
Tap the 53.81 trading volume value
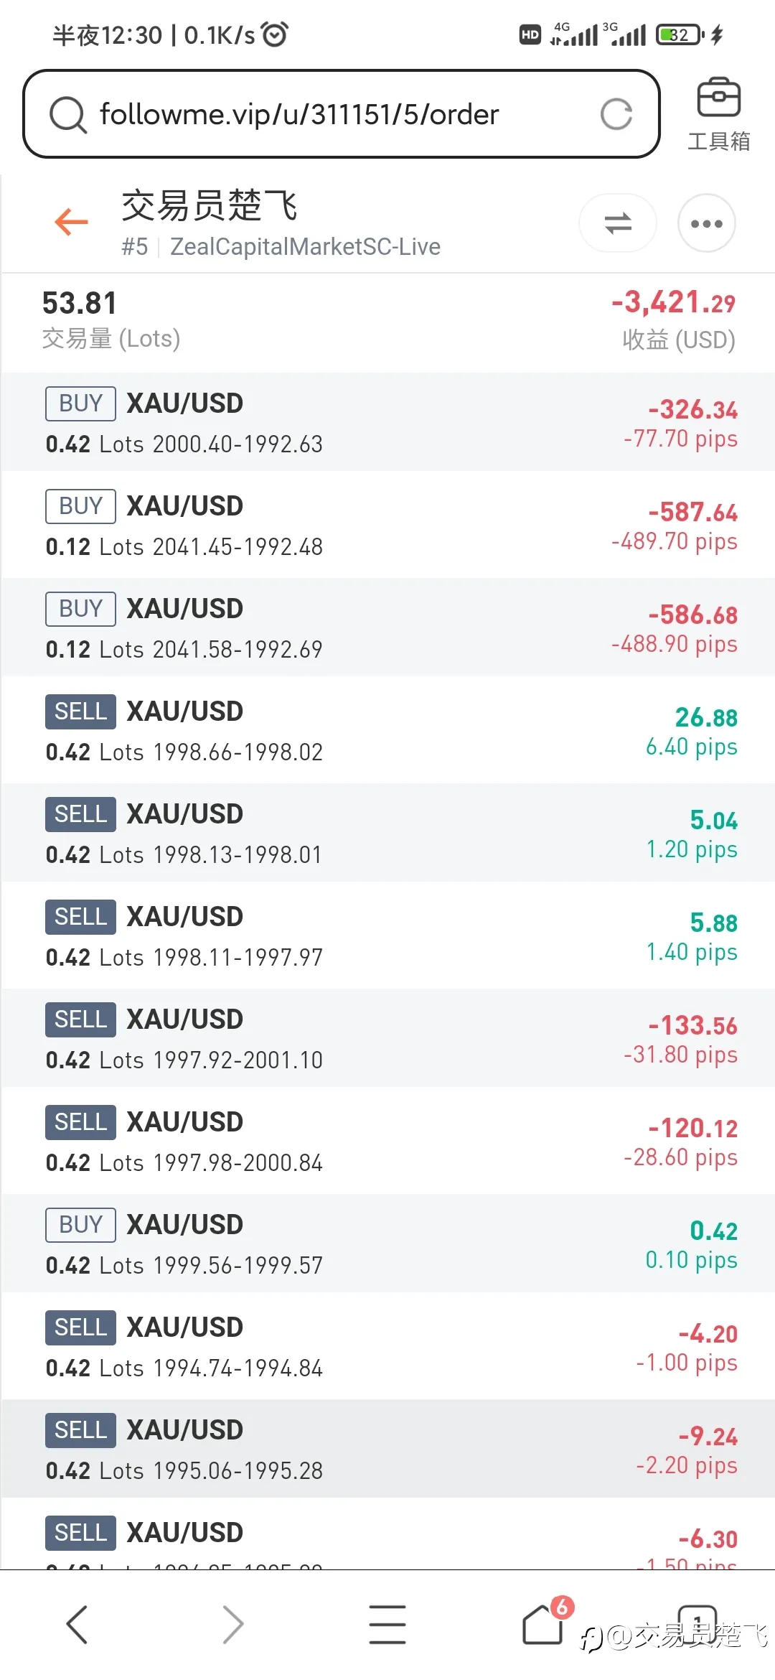pos(80,303)
